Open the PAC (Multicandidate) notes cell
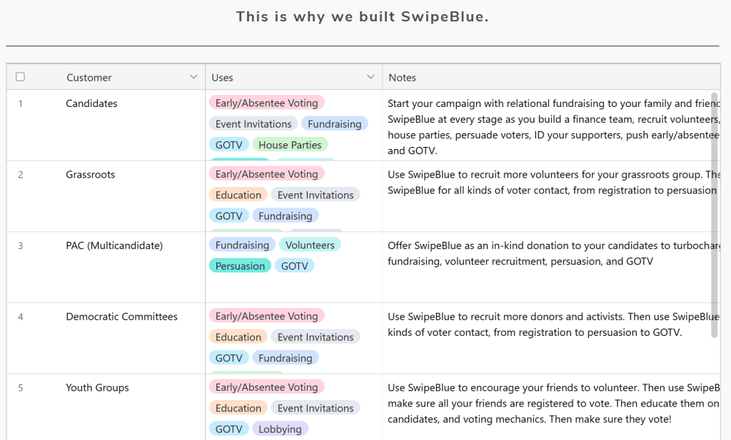731x440 pixels. (552, 267)
